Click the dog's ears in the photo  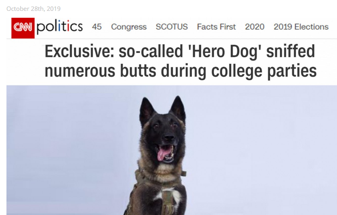[x=162, y=110]
